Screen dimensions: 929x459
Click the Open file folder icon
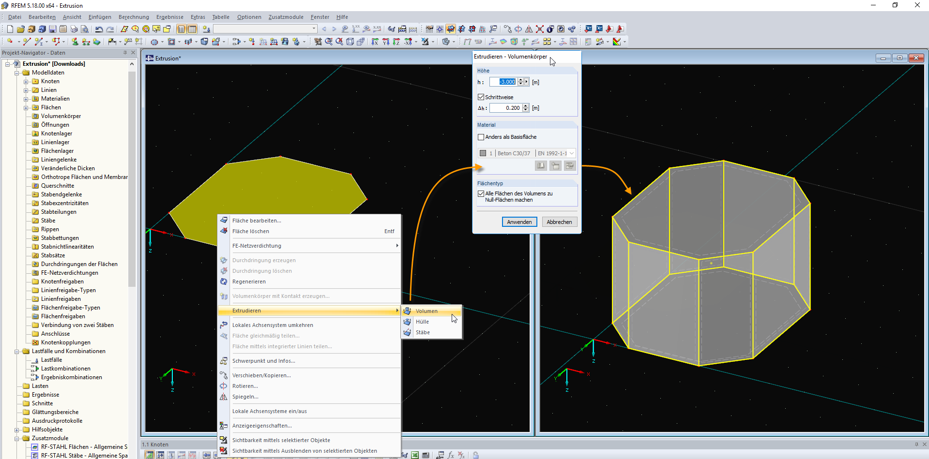tap(20, 29)
